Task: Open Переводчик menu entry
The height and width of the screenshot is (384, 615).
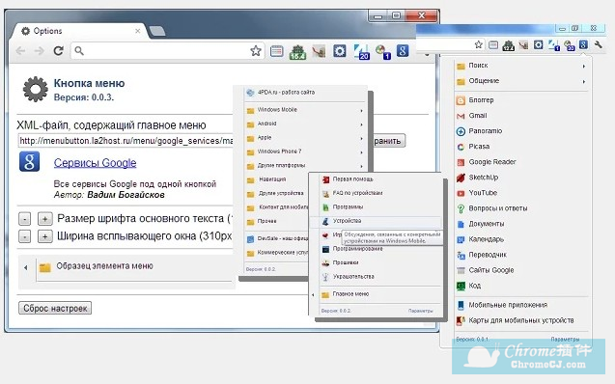Action: click(521, 255)
